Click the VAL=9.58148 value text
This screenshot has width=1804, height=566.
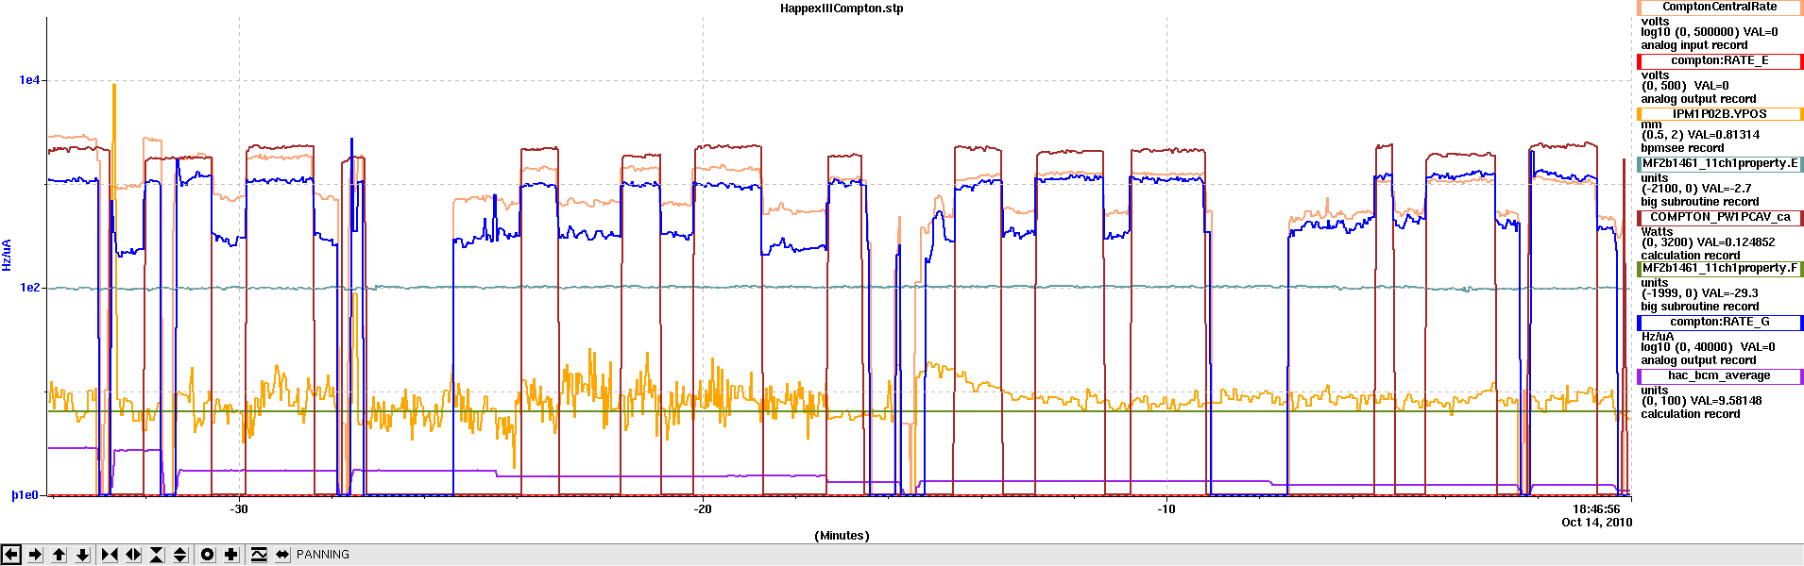[1725, 401]
